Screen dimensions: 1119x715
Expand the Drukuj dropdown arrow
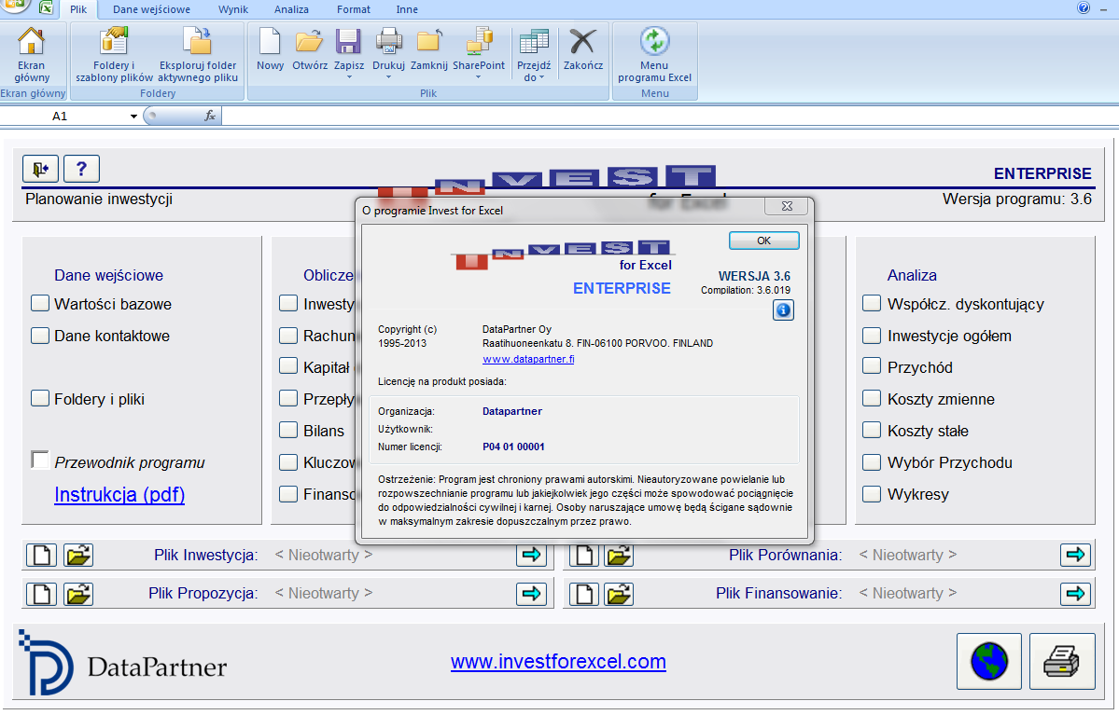(x=389, y=77)
